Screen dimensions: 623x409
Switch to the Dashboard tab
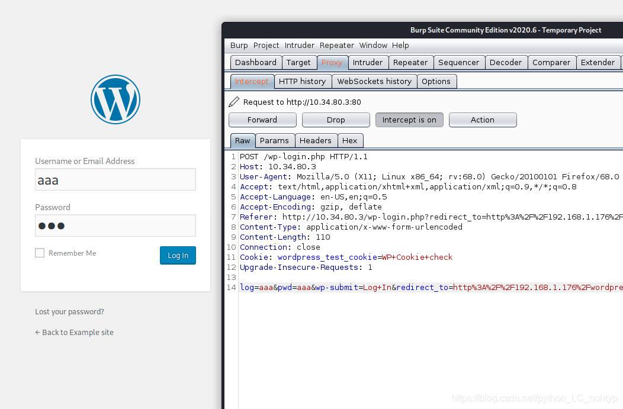click(256, 62)
